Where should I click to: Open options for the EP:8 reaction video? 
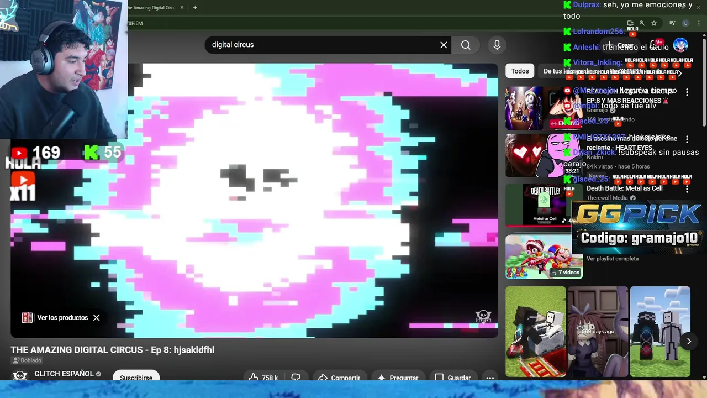(687, 92)
